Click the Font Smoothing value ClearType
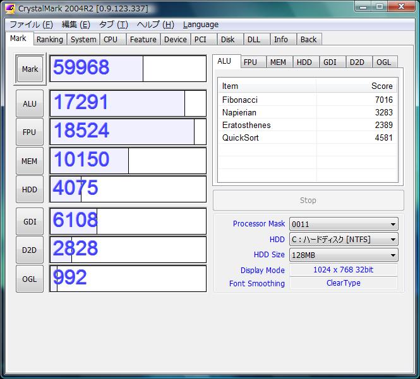The height and width of the screenshot is (379, 420). click(x=344, y=283)
